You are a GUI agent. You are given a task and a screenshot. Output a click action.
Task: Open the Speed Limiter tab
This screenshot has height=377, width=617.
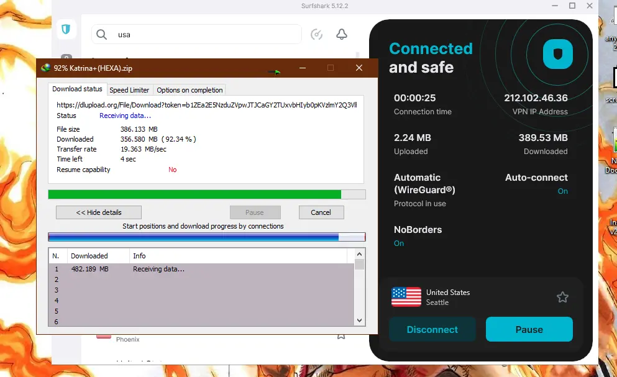tap(129, 90)
